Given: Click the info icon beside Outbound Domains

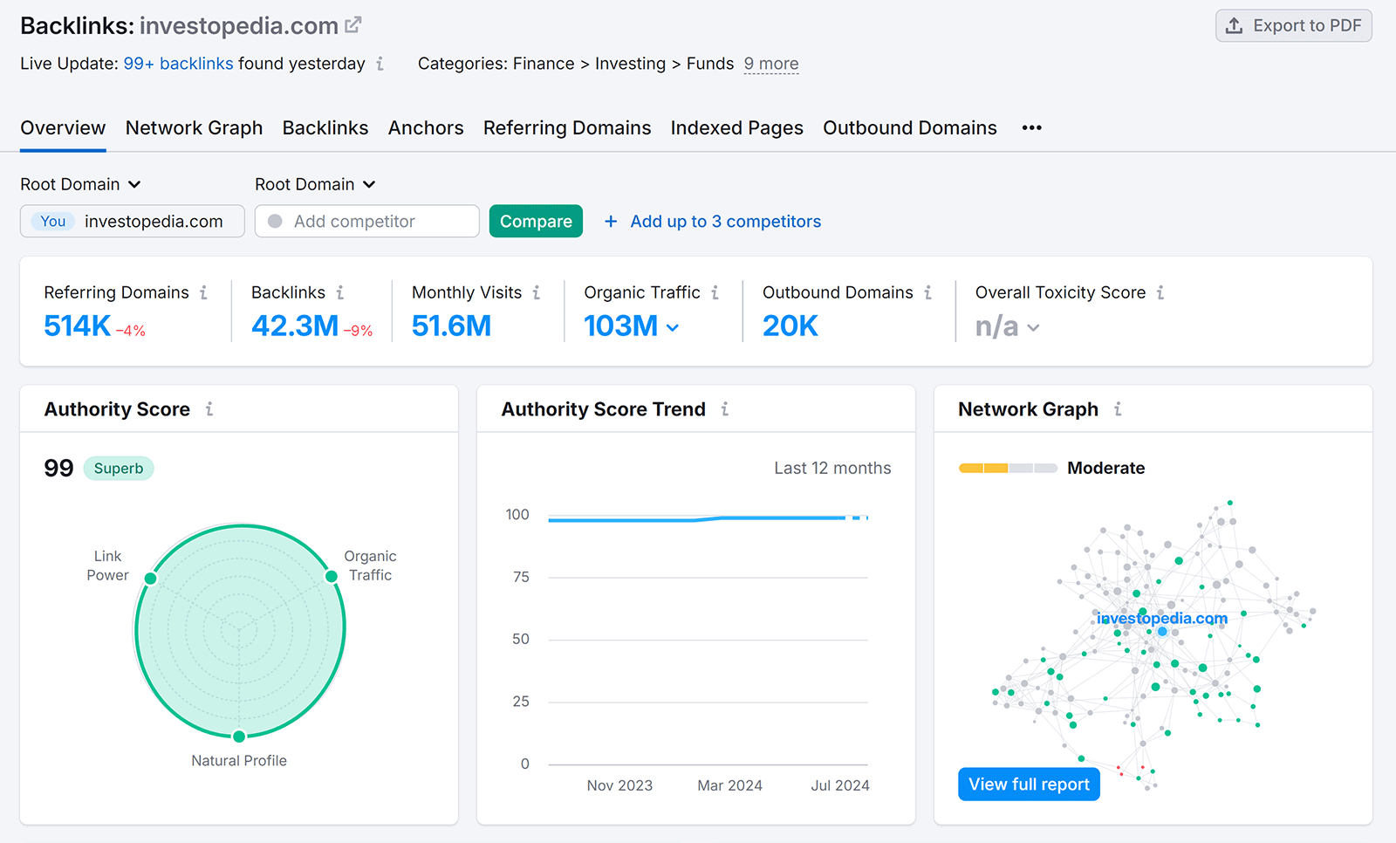Looking at the screenshot, I should [x=929, y=292].
